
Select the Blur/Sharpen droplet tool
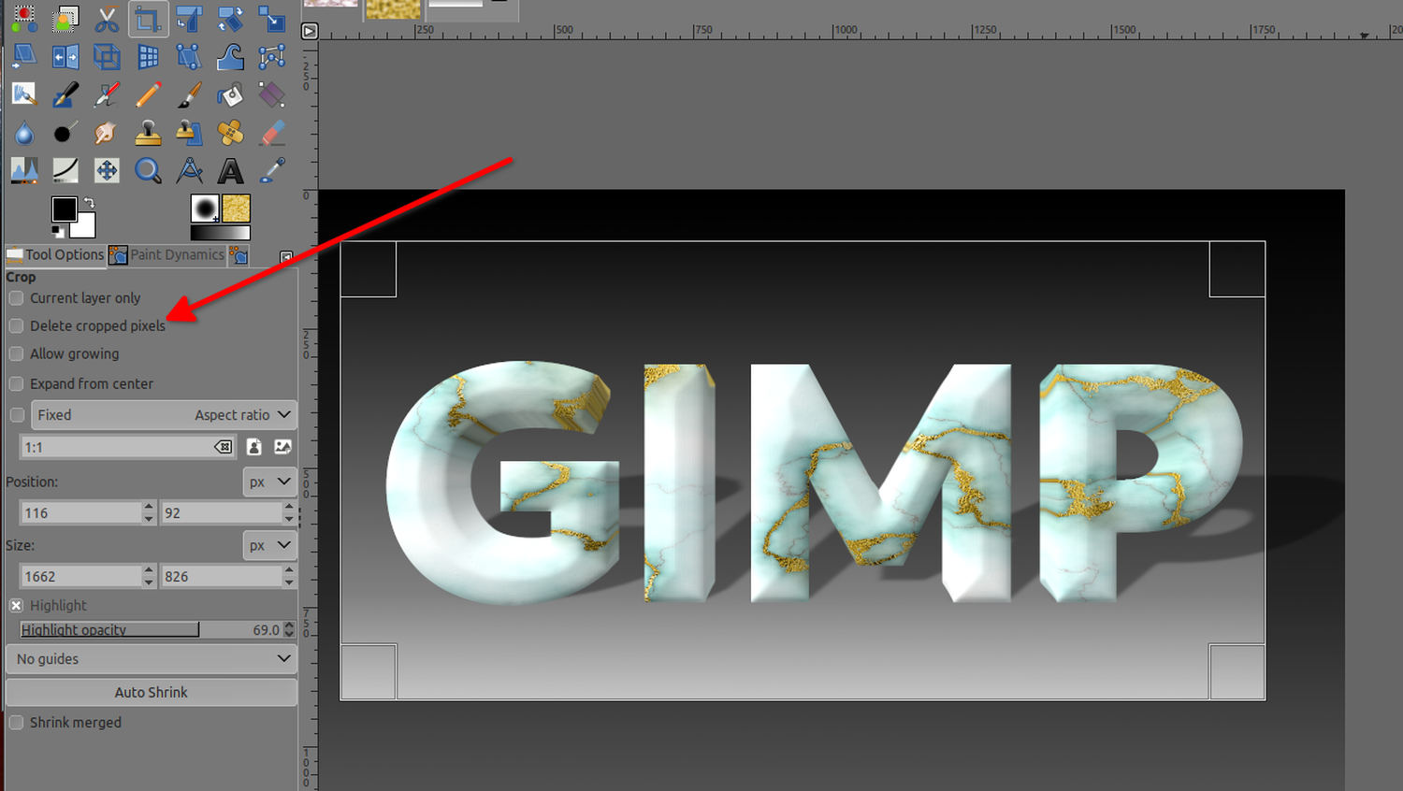24,133
